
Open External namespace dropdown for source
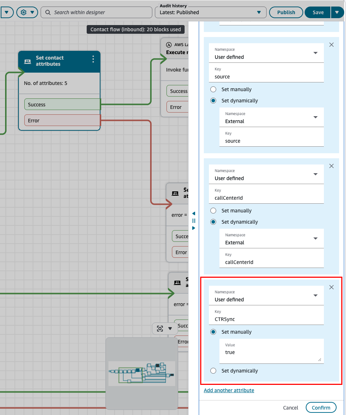pos(271,117)
